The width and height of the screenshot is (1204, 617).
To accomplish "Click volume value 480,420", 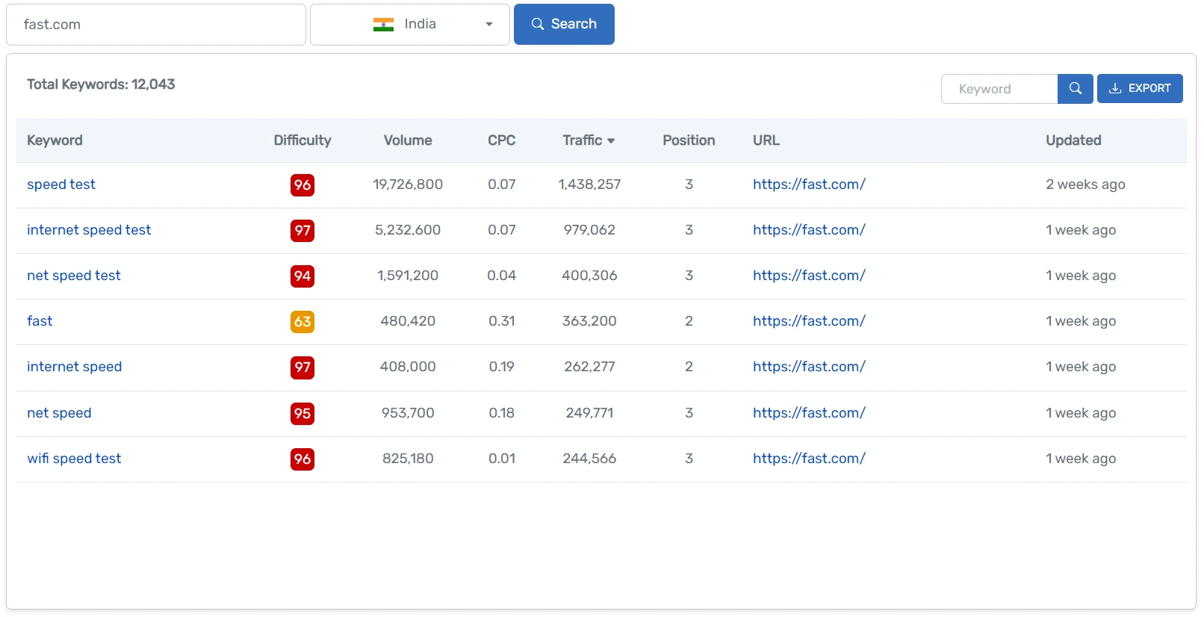I will pos(408,321).
